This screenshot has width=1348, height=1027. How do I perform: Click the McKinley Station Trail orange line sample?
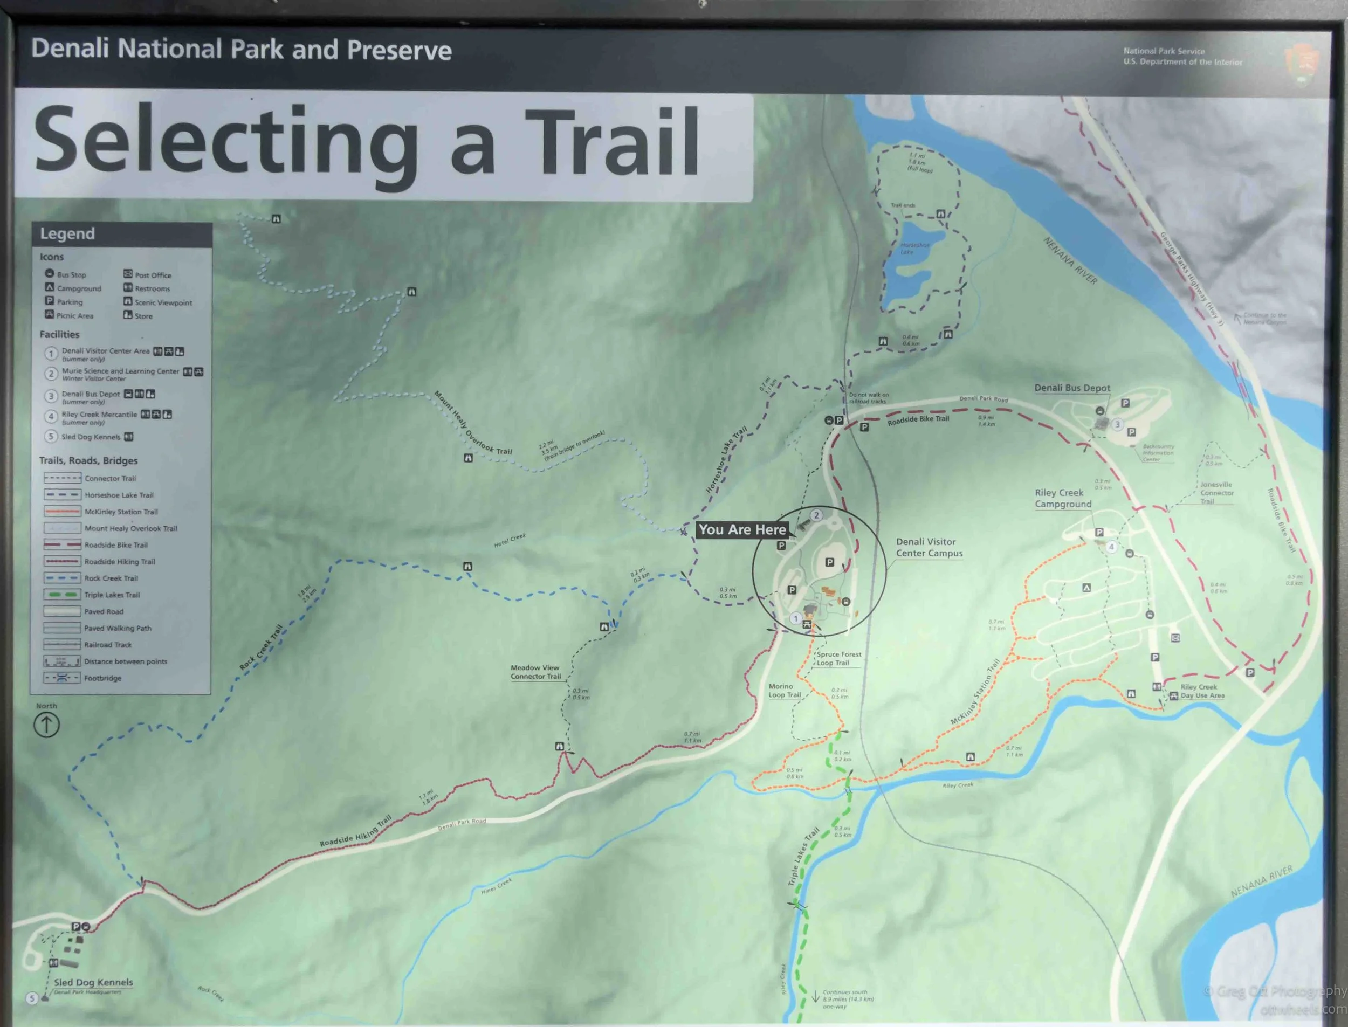[62, 511]
